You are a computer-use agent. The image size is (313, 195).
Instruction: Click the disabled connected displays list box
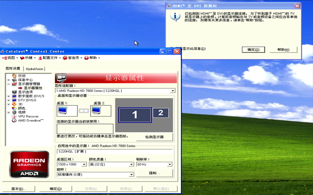point(85,129)
